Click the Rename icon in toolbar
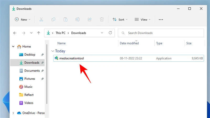 pos(77,19)
